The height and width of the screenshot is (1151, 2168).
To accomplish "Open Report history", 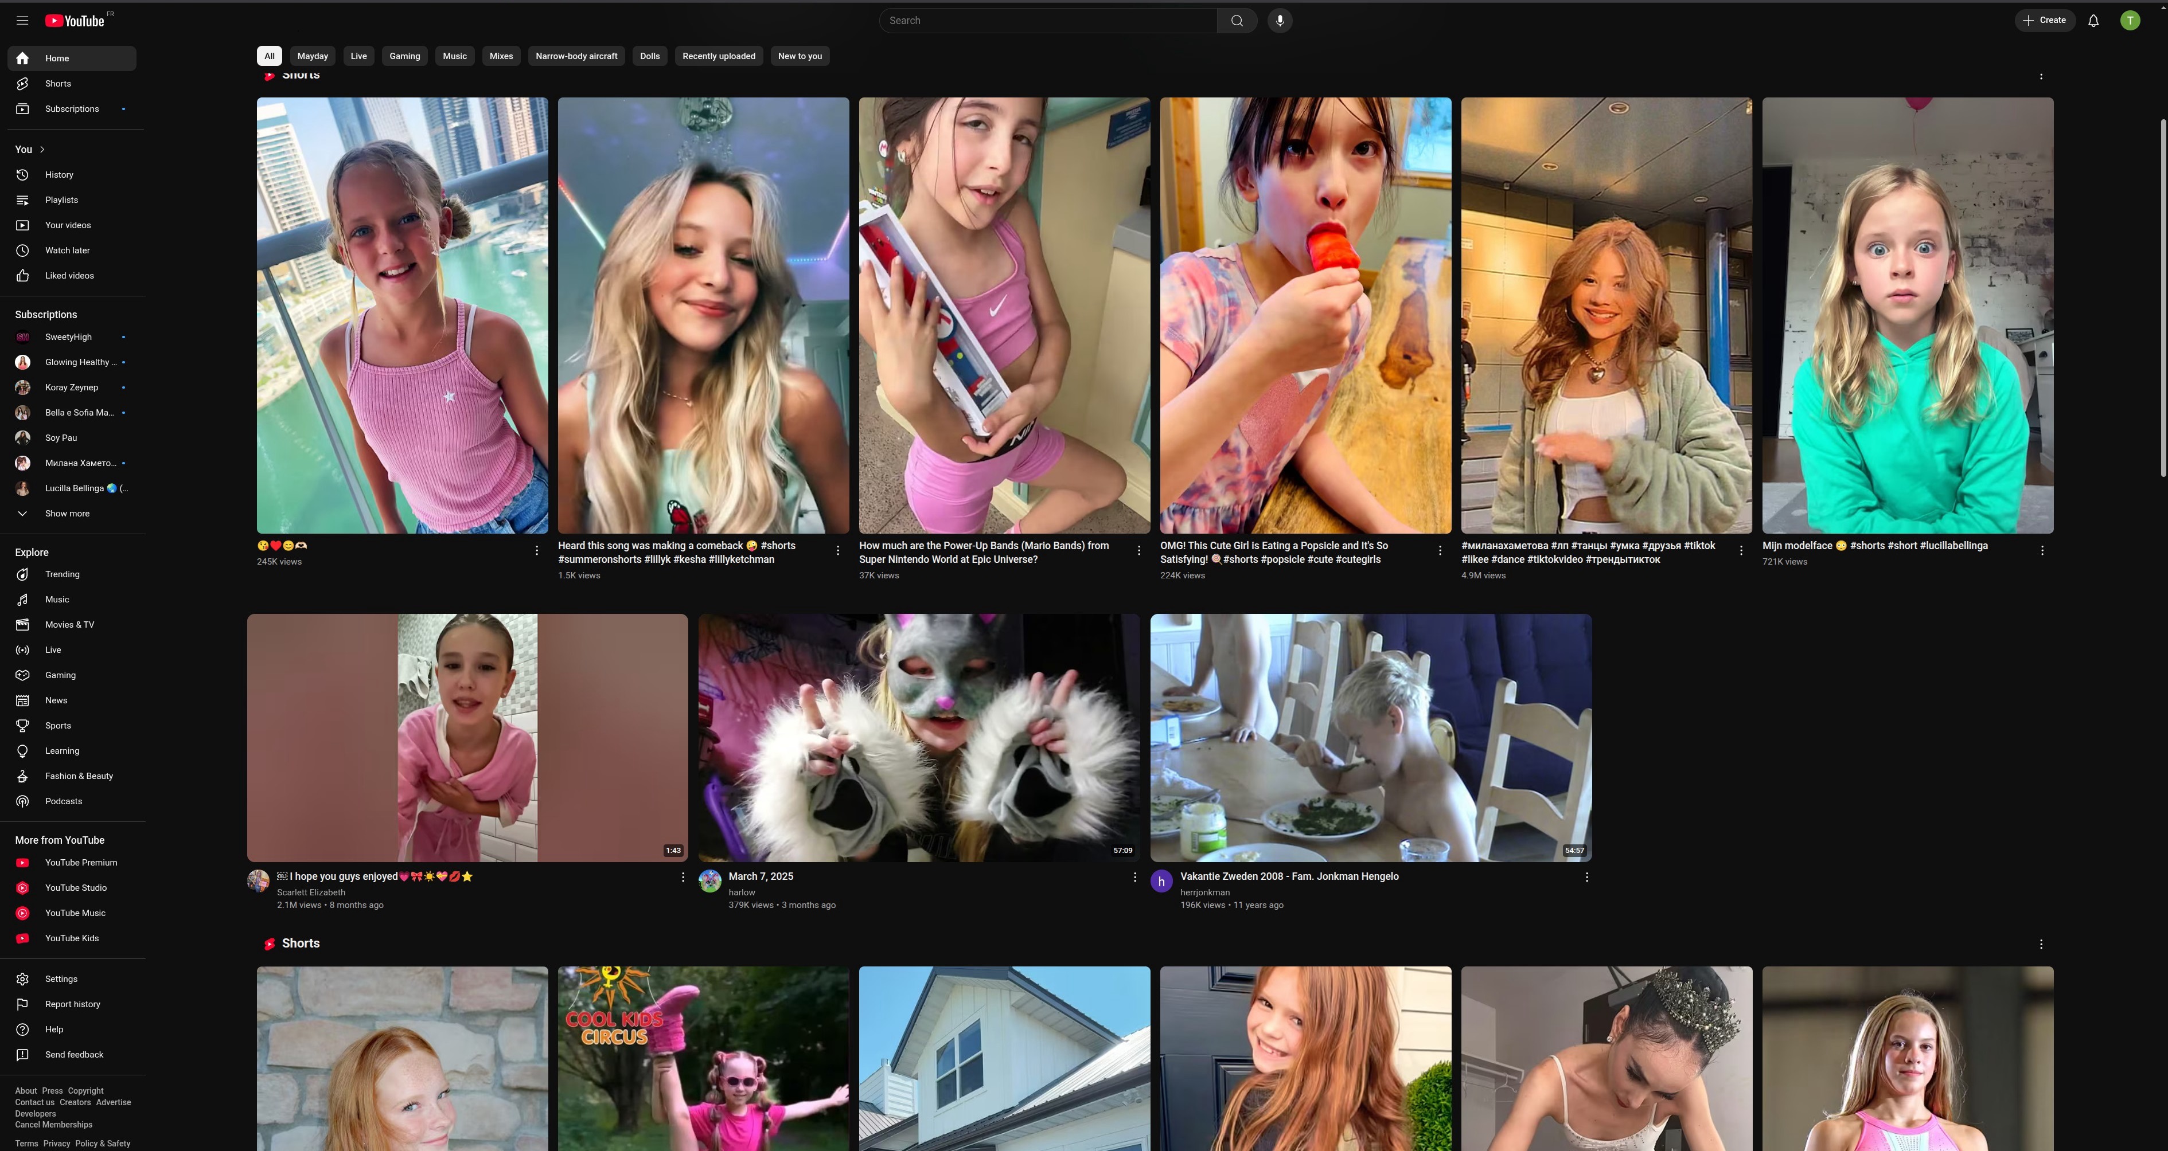I will tap(72, 1004).
